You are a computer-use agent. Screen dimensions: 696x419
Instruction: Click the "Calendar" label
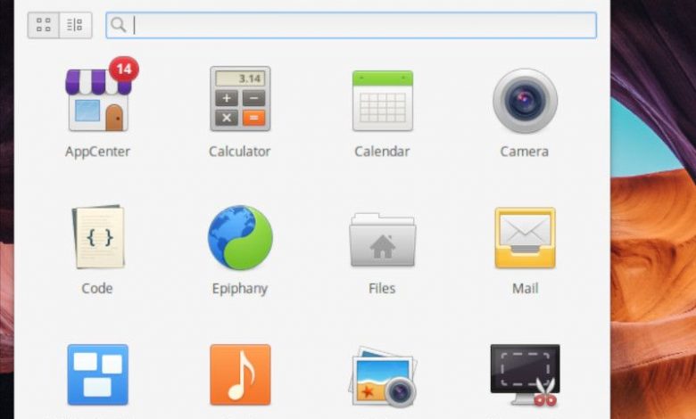[382, 152]
